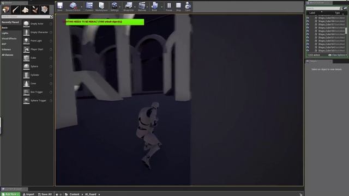This screenshot has height=196, width=349.
Task: Click the World Outliner search magnifier icon
Action: [341, 8]
